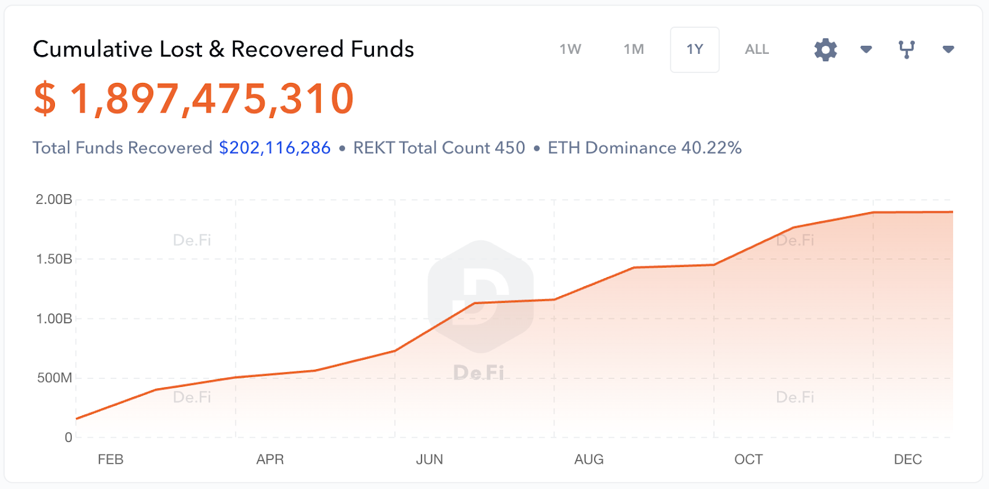Click the central De.Fi hexagon logo watermark

(480, 297)
